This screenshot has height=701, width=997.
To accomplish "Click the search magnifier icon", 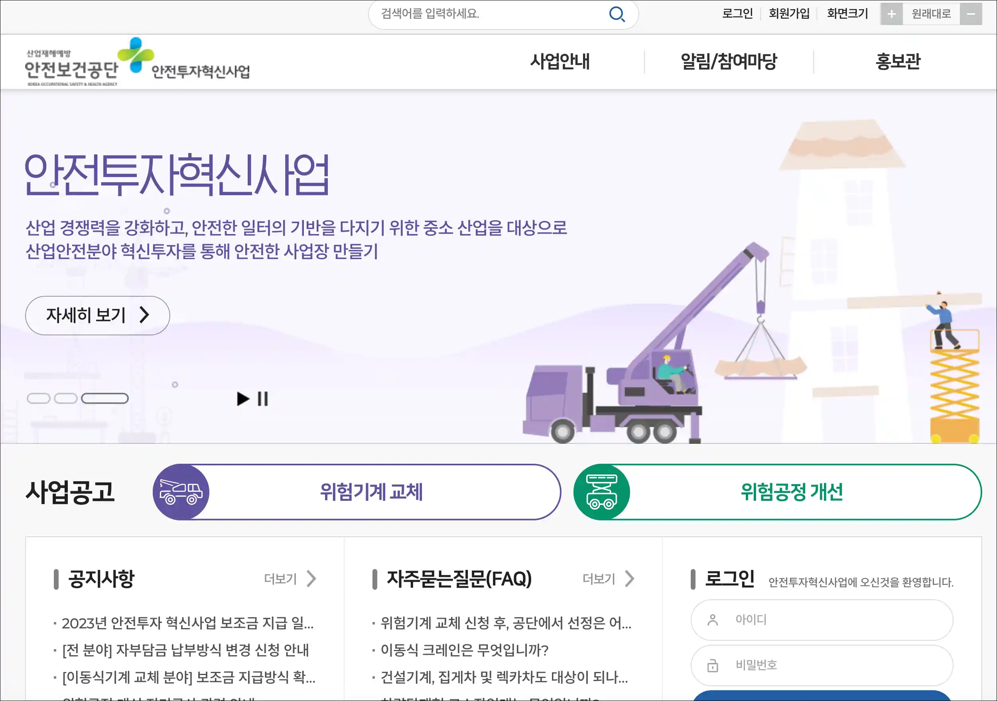I will 617,14.
